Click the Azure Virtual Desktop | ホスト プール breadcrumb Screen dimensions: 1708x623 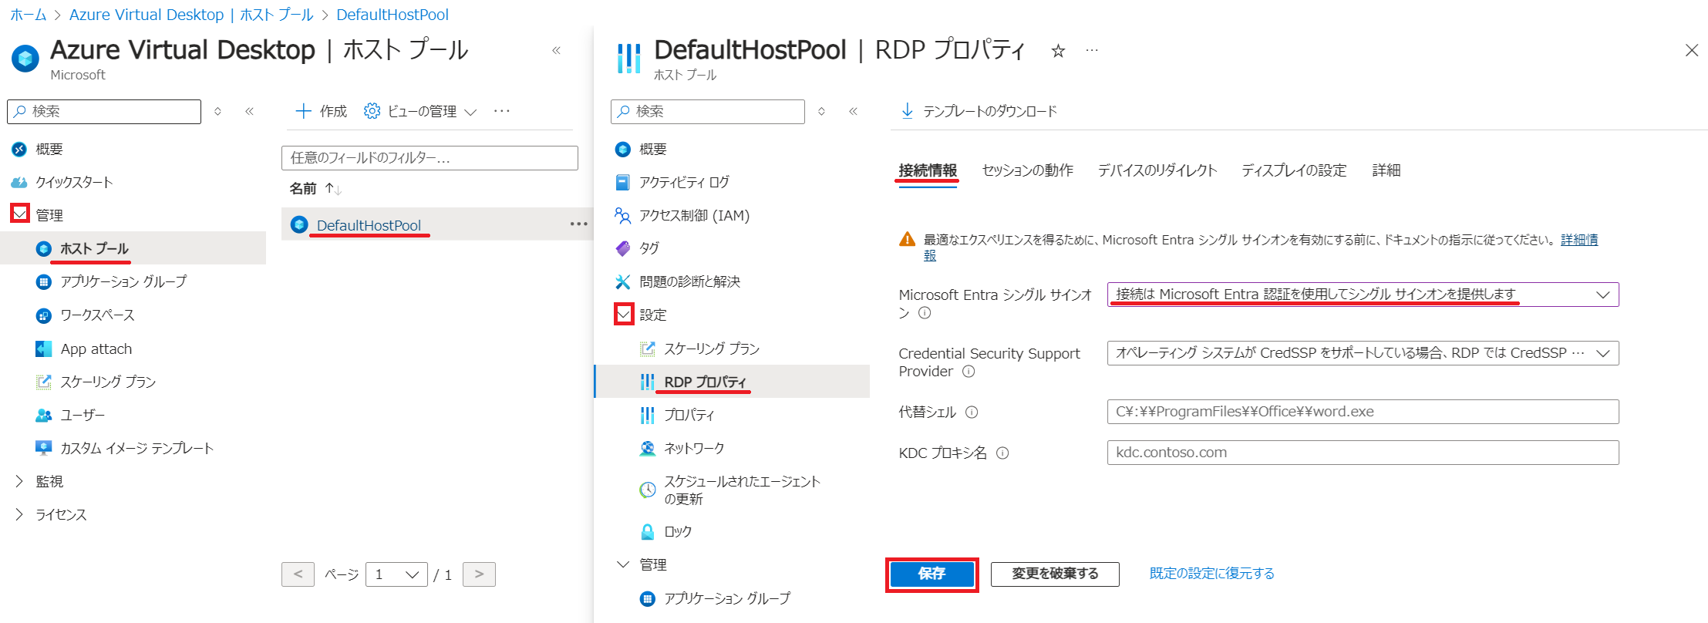tap(191, 15)
